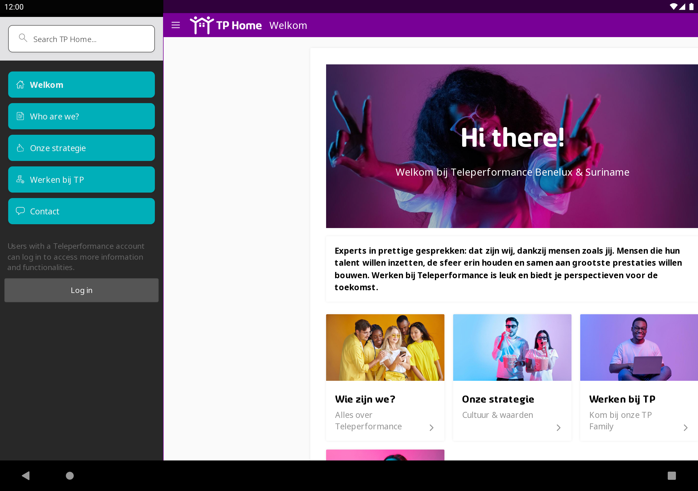The width and height of the screenshot is (698, 491).
Task: Open the Wie zijn we? card photo
Action: point(385,348)
